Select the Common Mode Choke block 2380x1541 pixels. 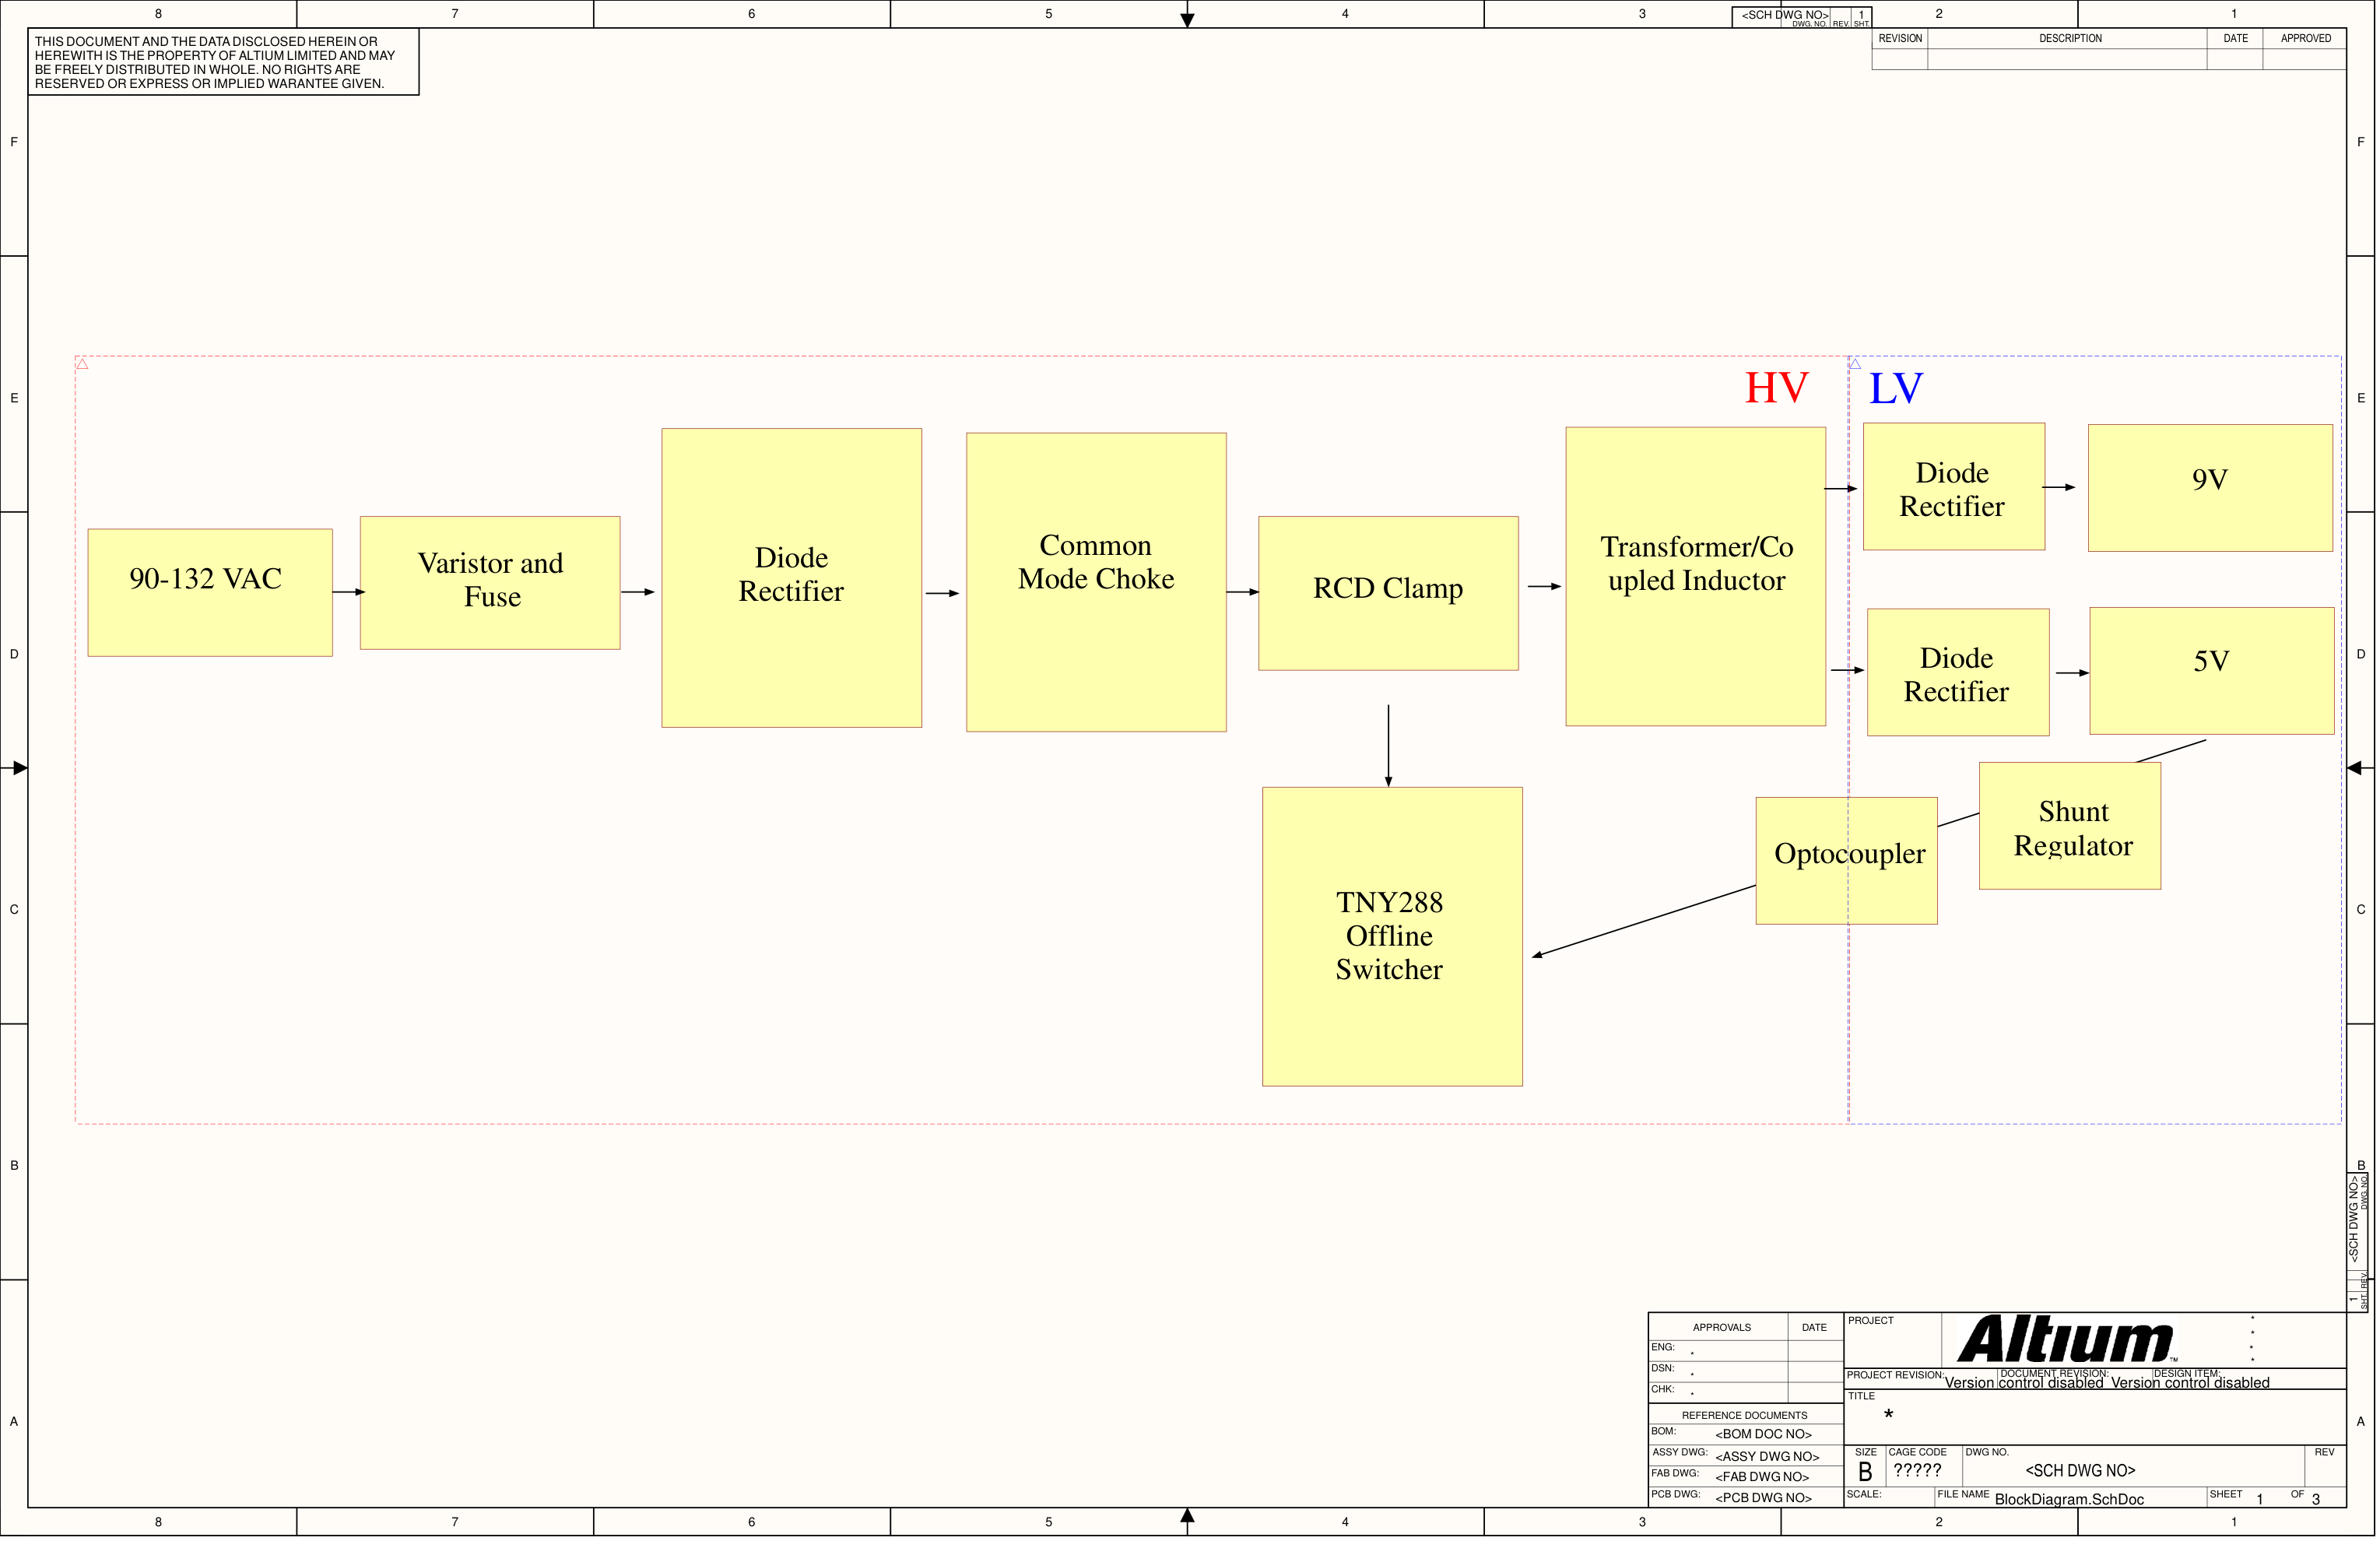coord(1096,582)
